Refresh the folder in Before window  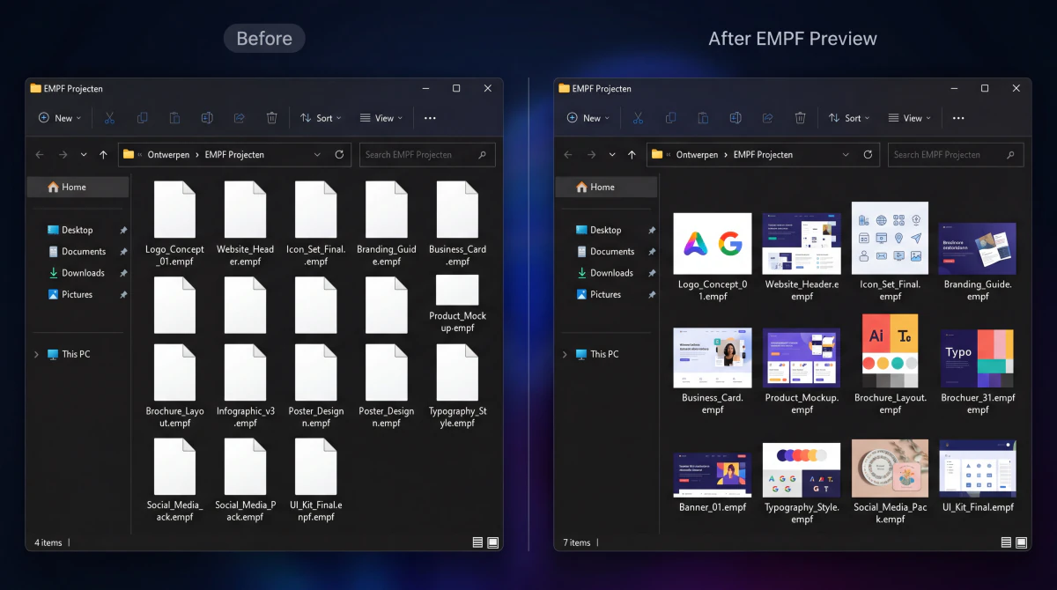(339, 154)
